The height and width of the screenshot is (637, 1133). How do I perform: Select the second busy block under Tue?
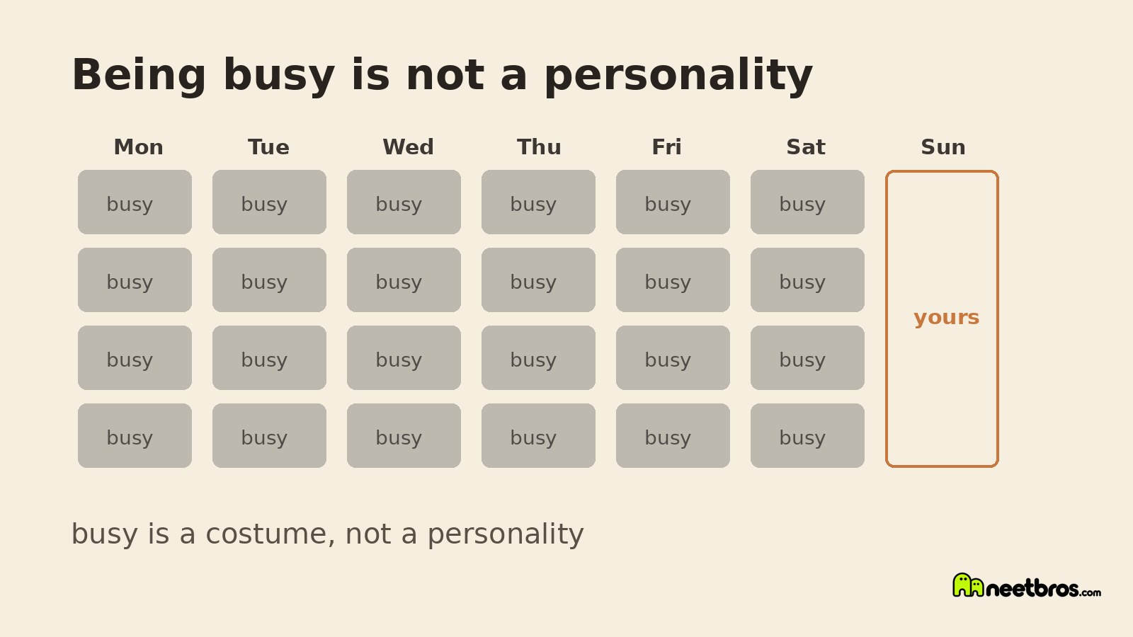(x=269, y=280)
